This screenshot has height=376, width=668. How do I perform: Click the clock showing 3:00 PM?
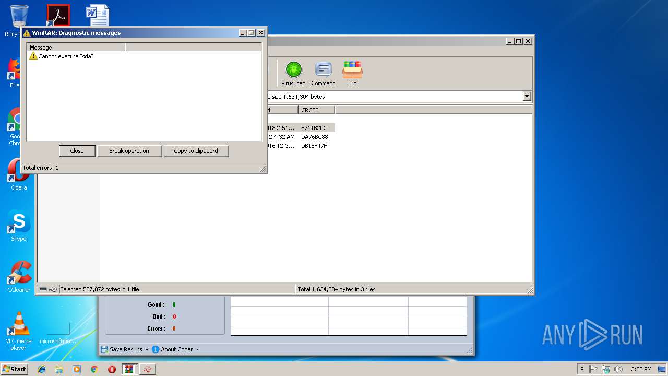pos(641,369)
